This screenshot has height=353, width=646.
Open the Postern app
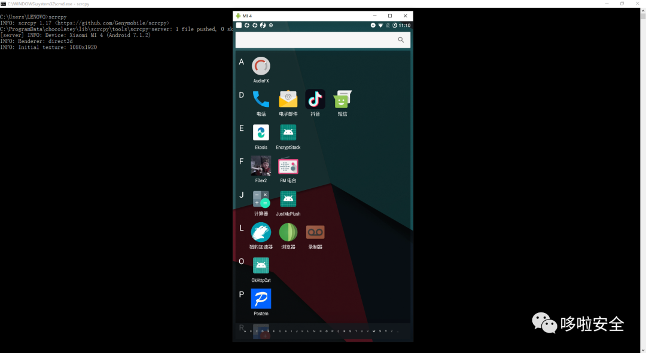[261, 302]
